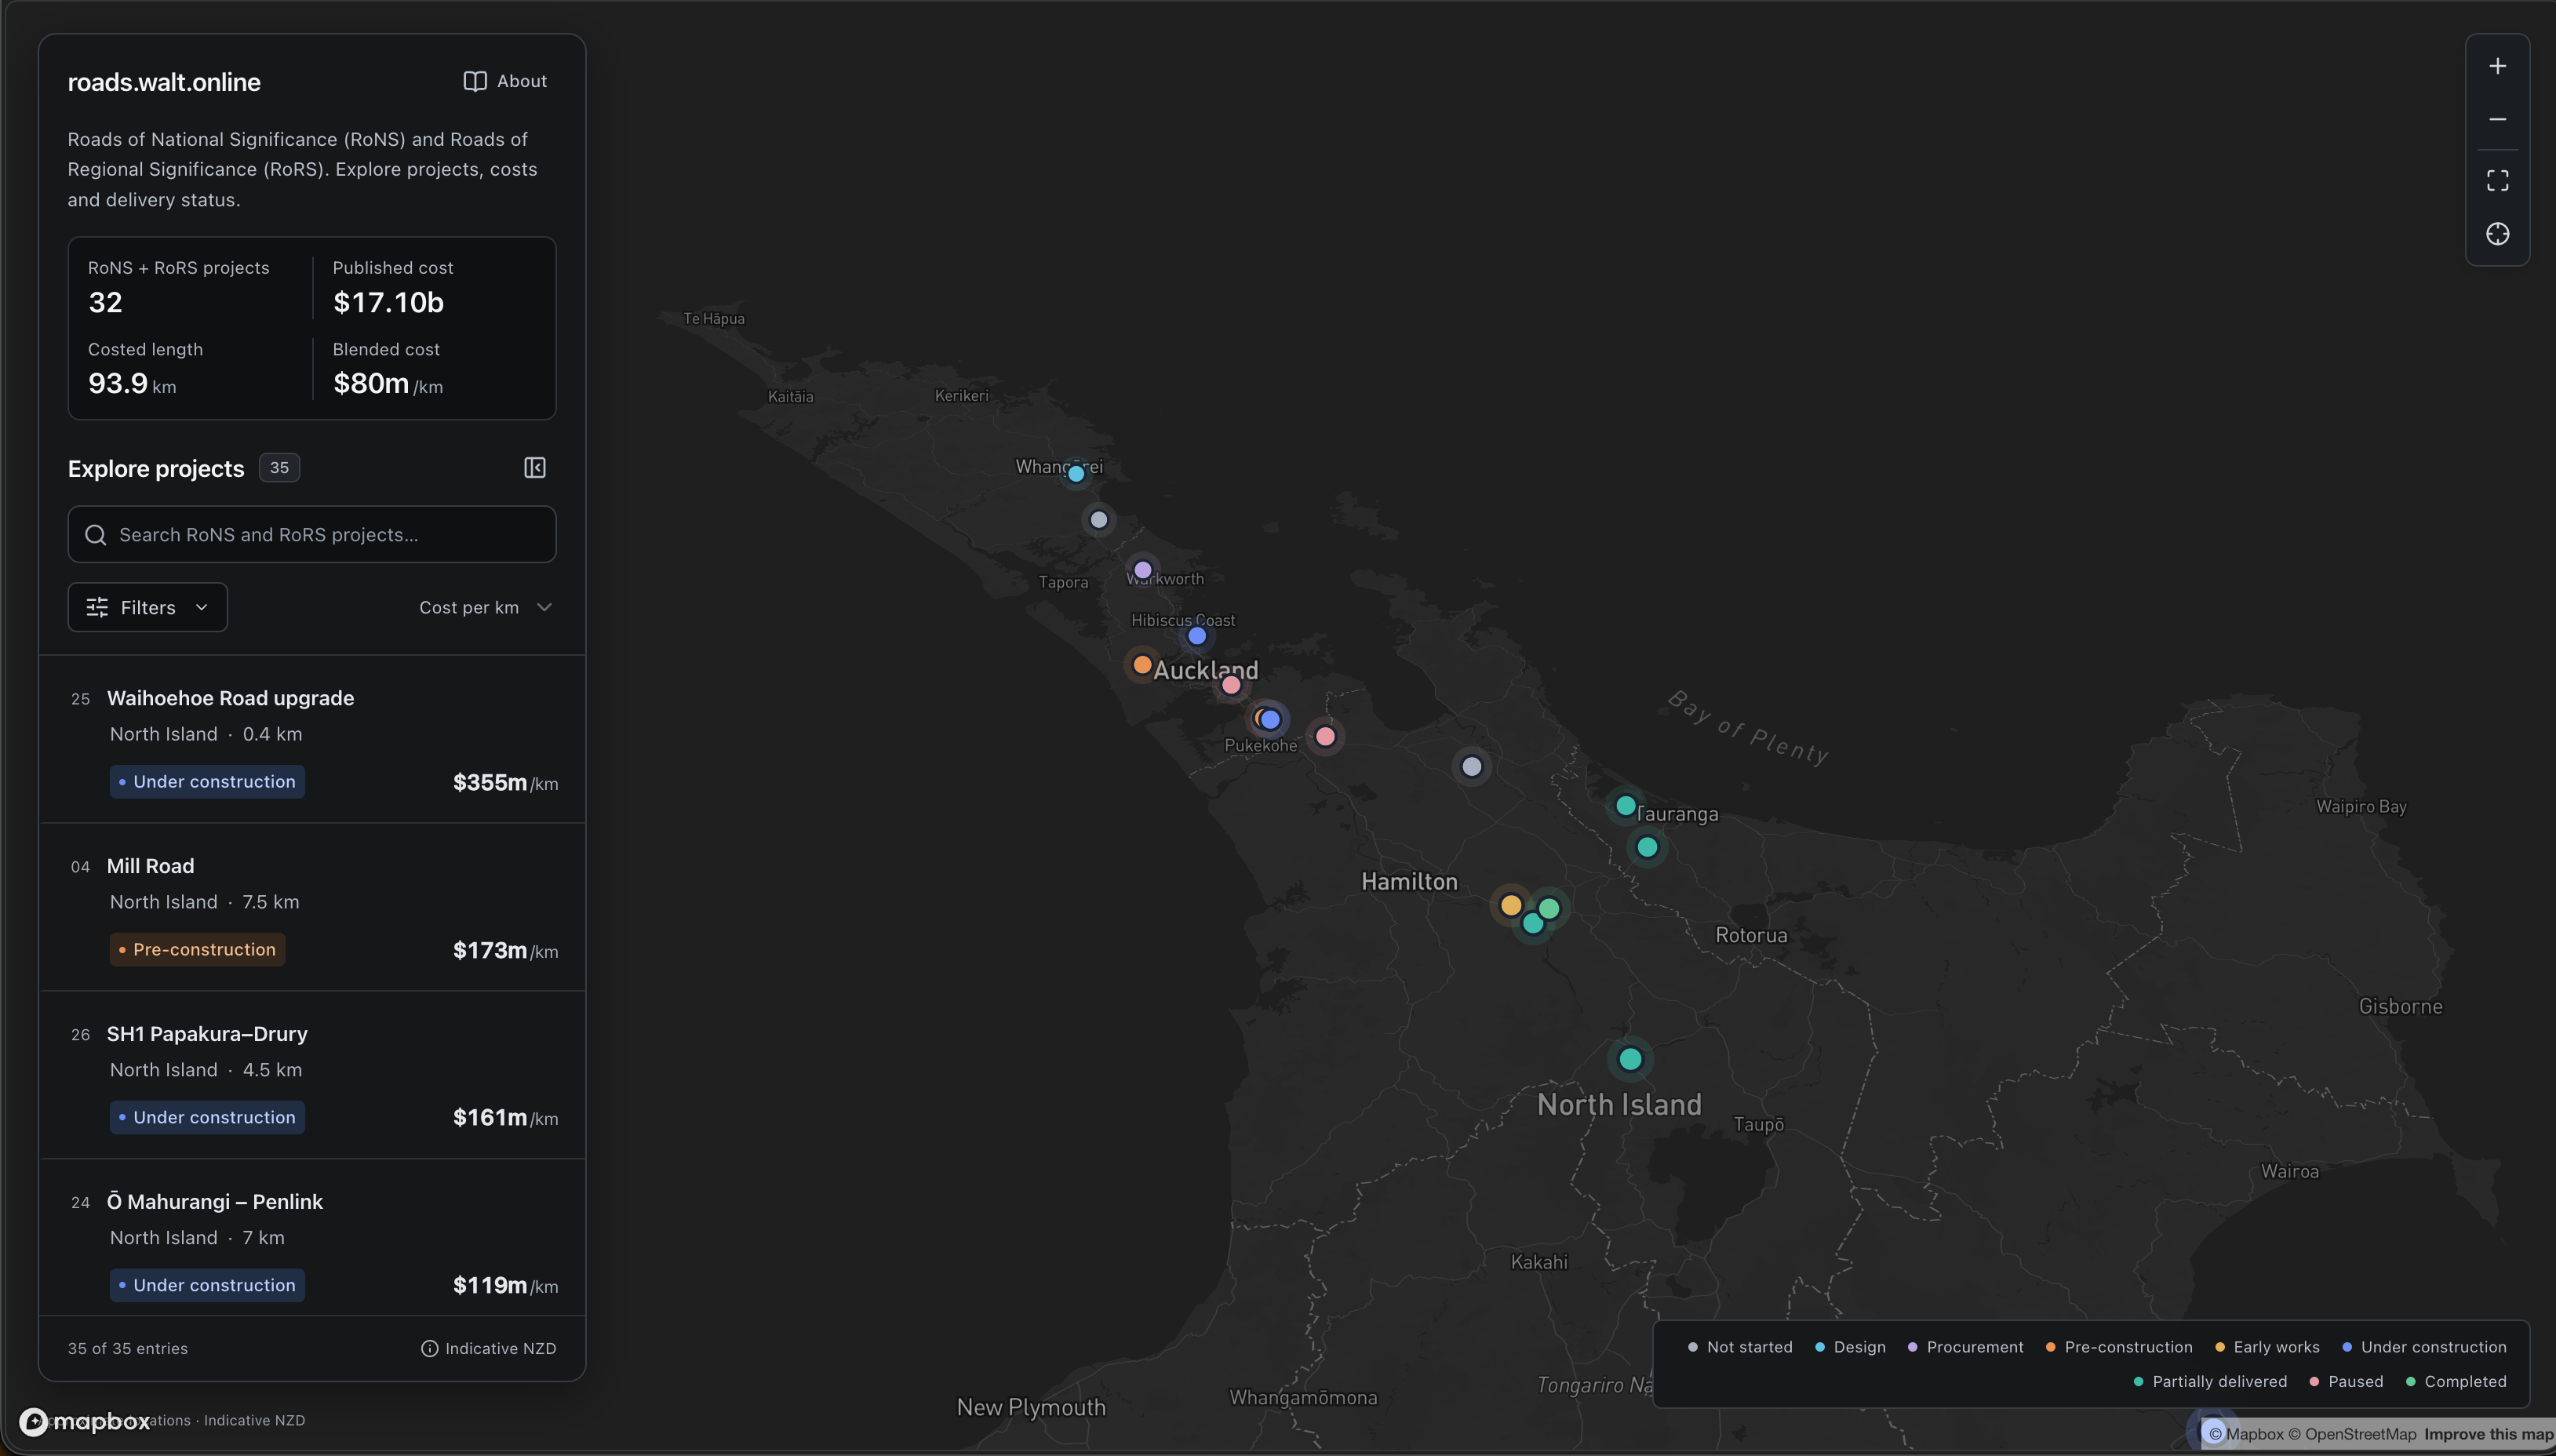The width and height of the screenshot is (2556, 1456).
Task: Reset the map view with crosshair icon
Action: [x=2497, y=234]
